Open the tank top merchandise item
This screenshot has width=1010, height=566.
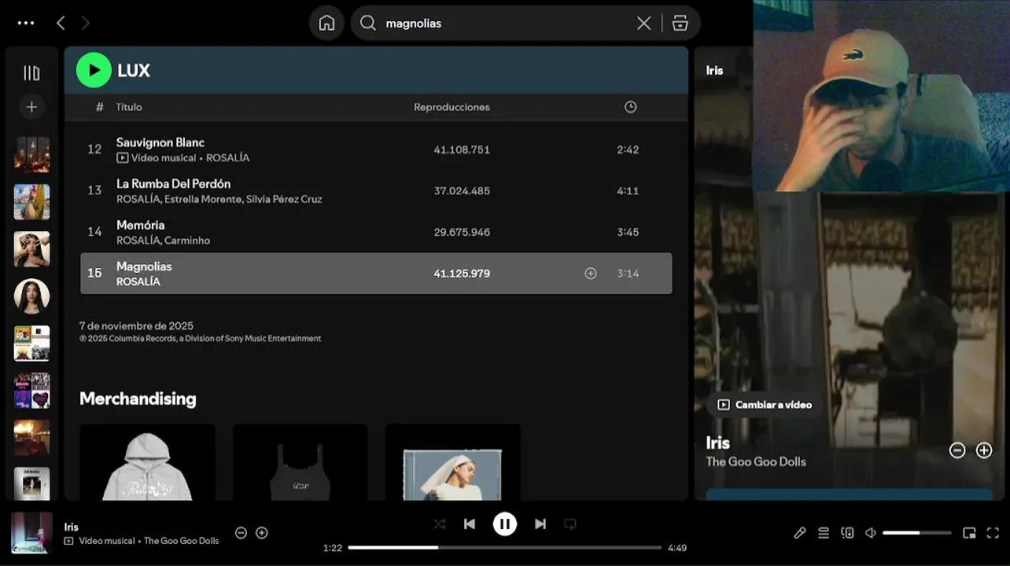(300, 462)
